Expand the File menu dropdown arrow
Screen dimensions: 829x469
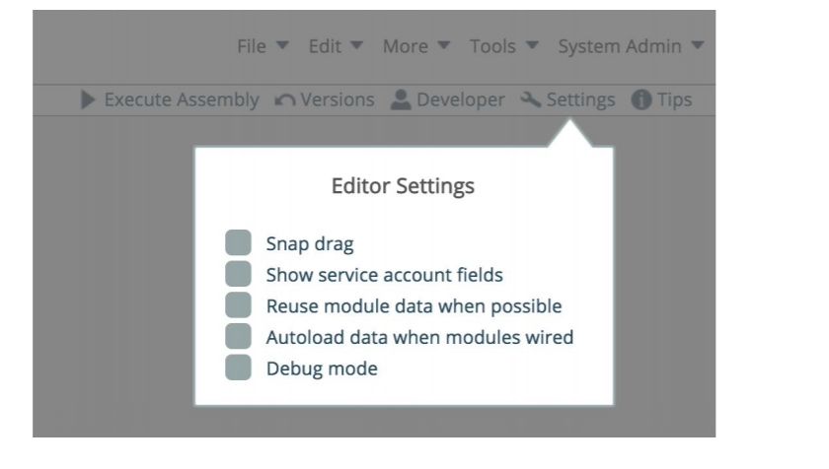coord(281,47)
